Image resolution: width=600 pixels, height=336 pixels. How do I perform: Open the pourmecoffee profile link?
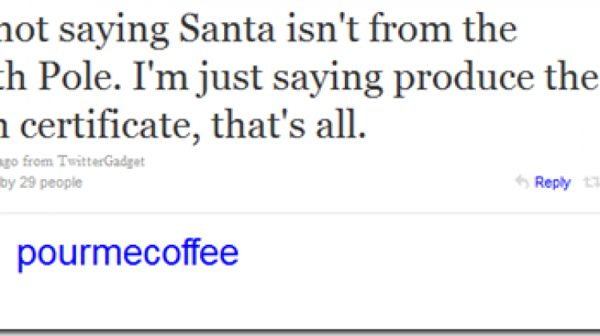coord(127,254)
